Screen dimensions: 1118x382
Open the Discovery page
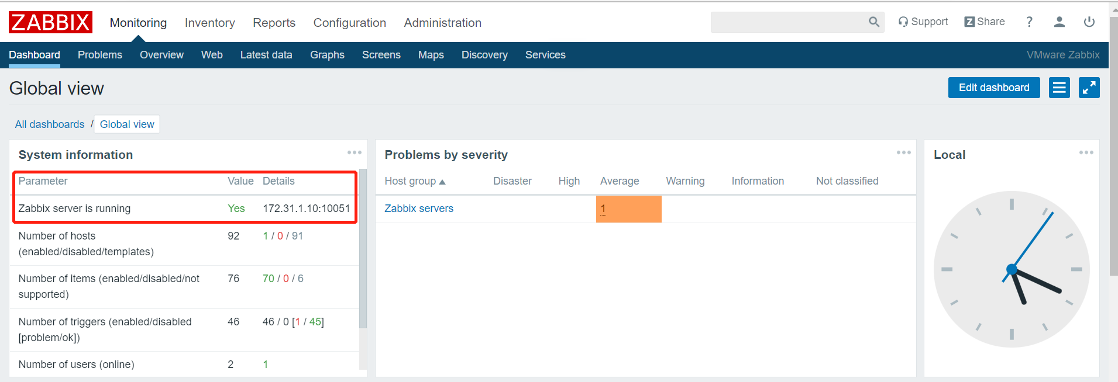pos(484,55)
